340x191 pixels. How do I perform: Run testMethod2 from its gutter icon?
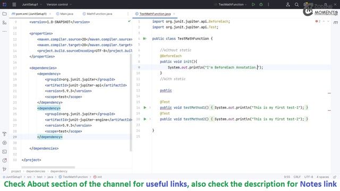(x=145, y=119)
